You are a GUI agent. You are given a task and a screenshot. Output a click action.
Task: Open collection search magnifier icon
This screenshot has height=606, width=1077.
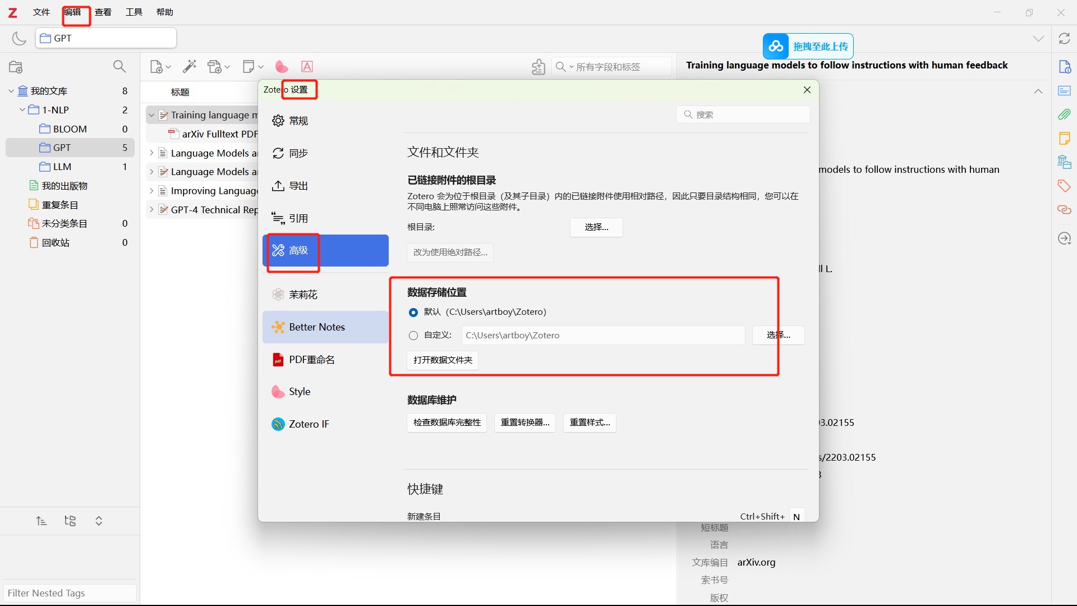(119, 66)
